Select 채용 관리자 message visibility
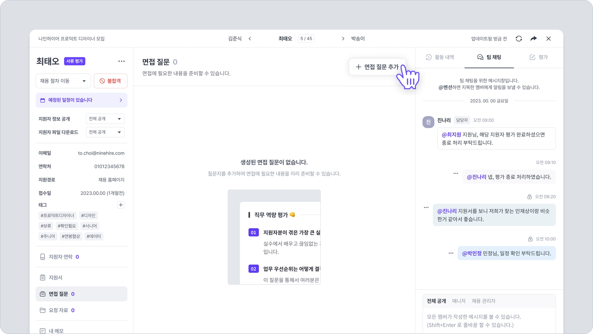Screen dimensions: 593x334 pos(484,301)
